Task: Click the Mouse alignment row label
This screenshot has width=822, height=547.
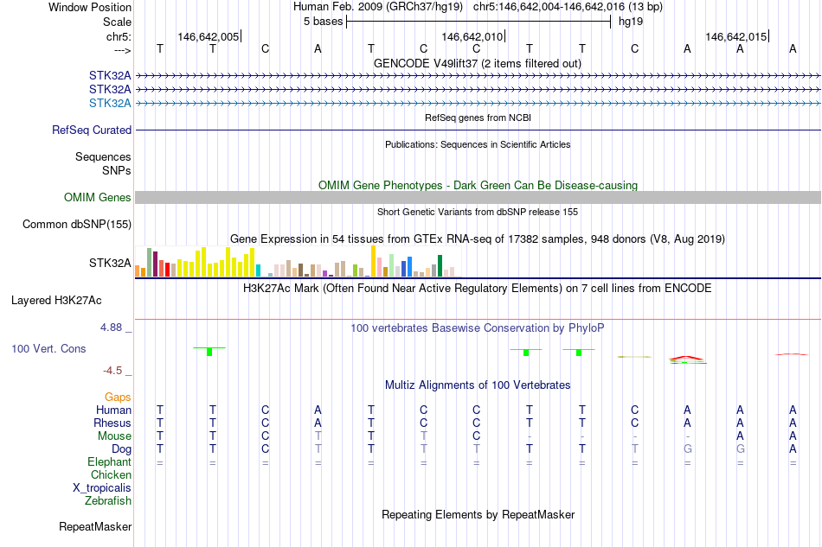Action: (114, 436)
